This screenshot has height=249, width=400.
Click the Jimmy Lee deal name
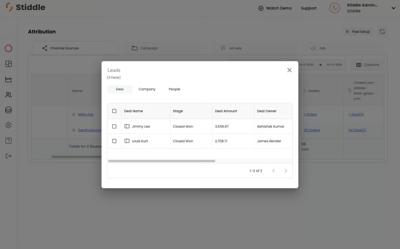[x=141, y=126]
